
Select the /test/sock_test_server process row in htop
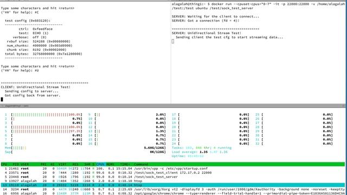(173, 177)
